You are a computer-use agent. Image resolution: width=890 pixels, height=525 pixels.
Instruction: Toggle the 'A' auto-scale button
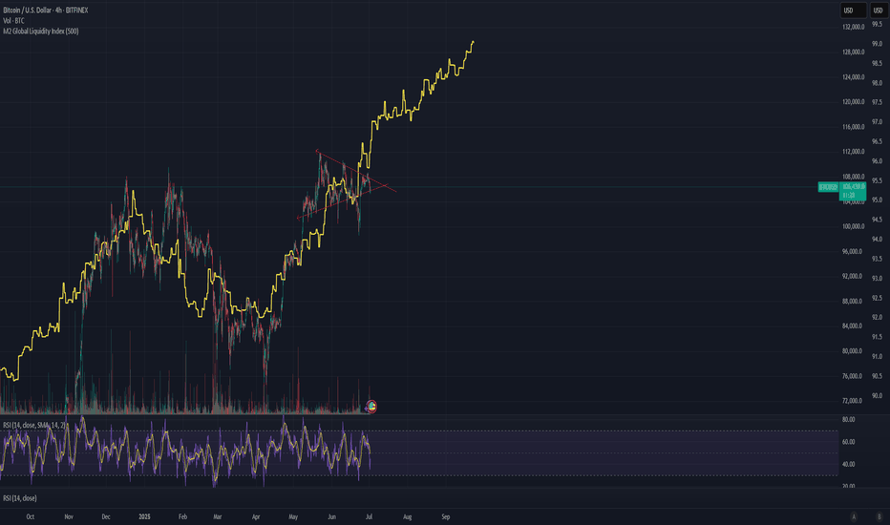point(854,516)
